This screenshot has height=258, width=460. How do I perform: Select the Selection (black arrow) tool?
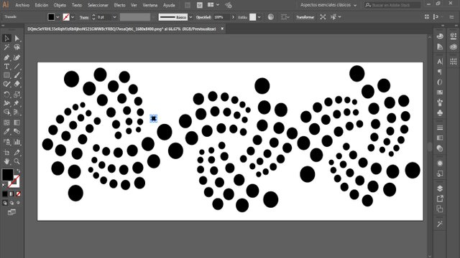6,38
